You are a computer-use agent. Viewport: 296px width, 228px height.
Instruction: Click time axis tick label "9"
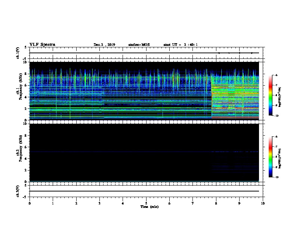tap(239, 203)
